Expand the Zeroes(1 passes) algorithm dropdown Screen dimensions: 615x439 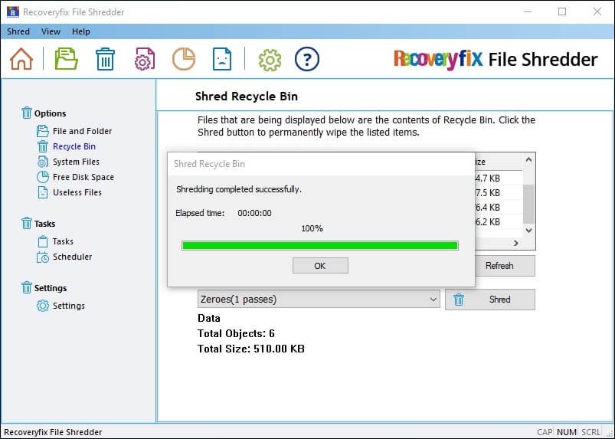point(433,300)
